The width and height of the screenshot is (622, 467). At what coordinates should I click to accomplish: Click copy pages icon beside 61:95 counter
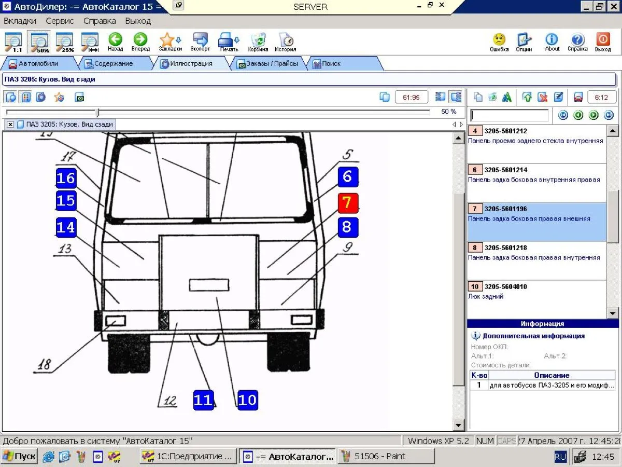click(385, 97)
